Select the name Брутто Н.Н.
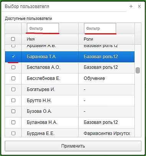 (x=39, y=101)
